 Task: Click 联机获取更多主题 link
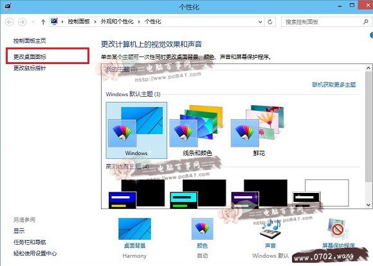334,85
